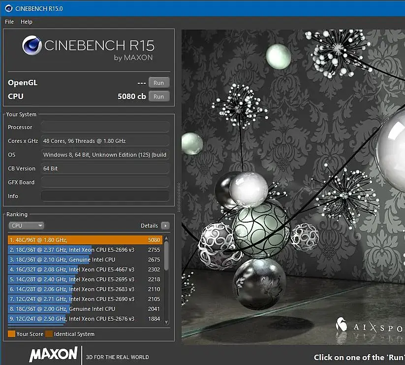Run the OpenGL benchmark
405x365 pixels.
(x=159, y=83)
